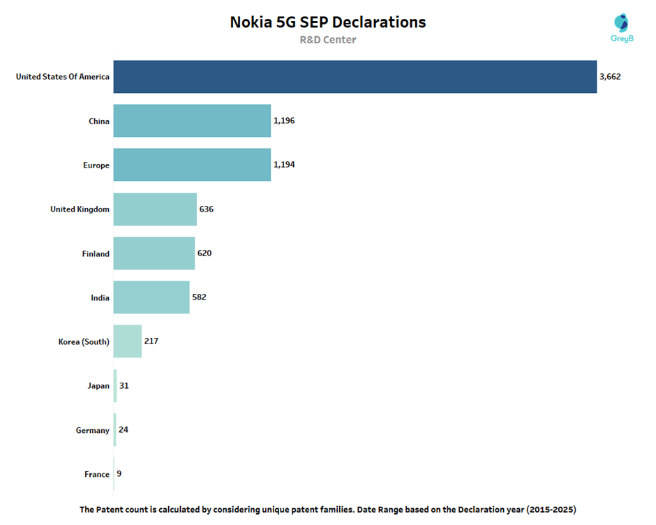
Task: Click the Europe bar
Action: coord(192,165)
